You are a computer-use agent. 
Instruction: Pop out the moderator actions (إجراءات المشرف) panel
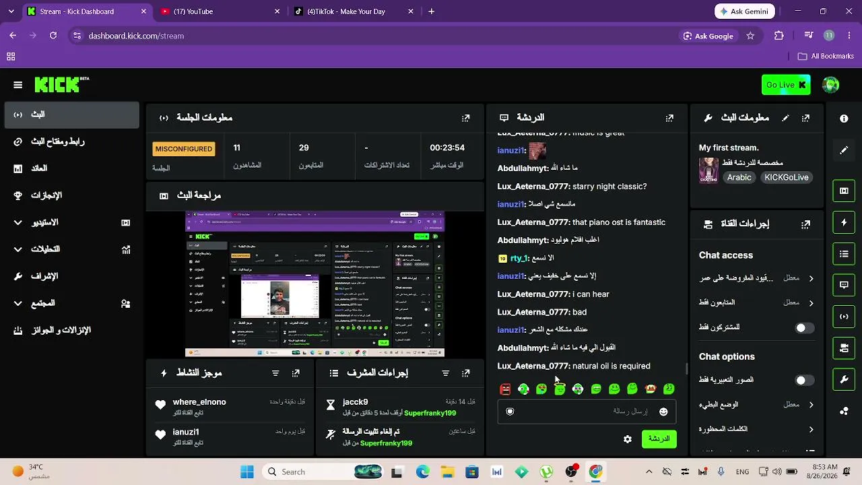click(x=465, y=373)
